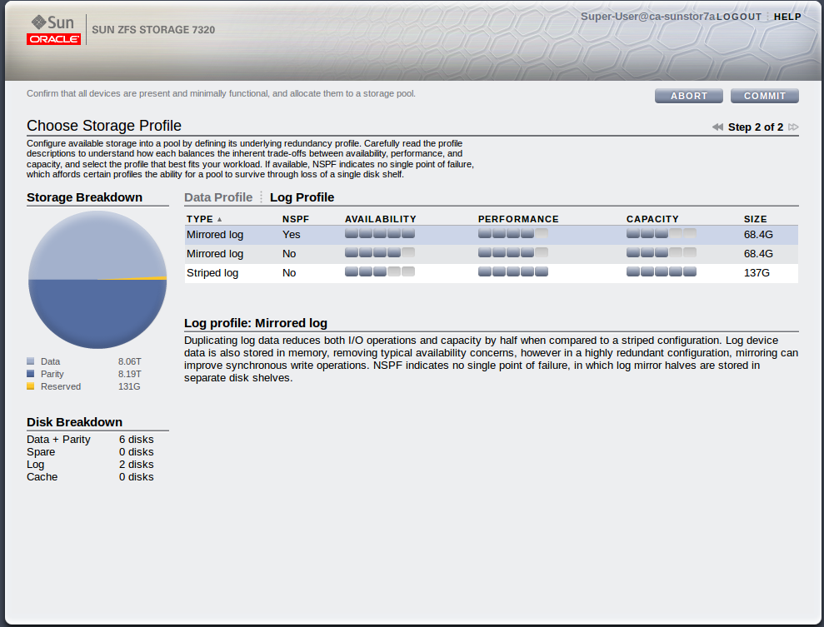Viewport: 824px width, 627px height.
Task: Click the Reserved legend yellow swatch
Action: [31, 386]
